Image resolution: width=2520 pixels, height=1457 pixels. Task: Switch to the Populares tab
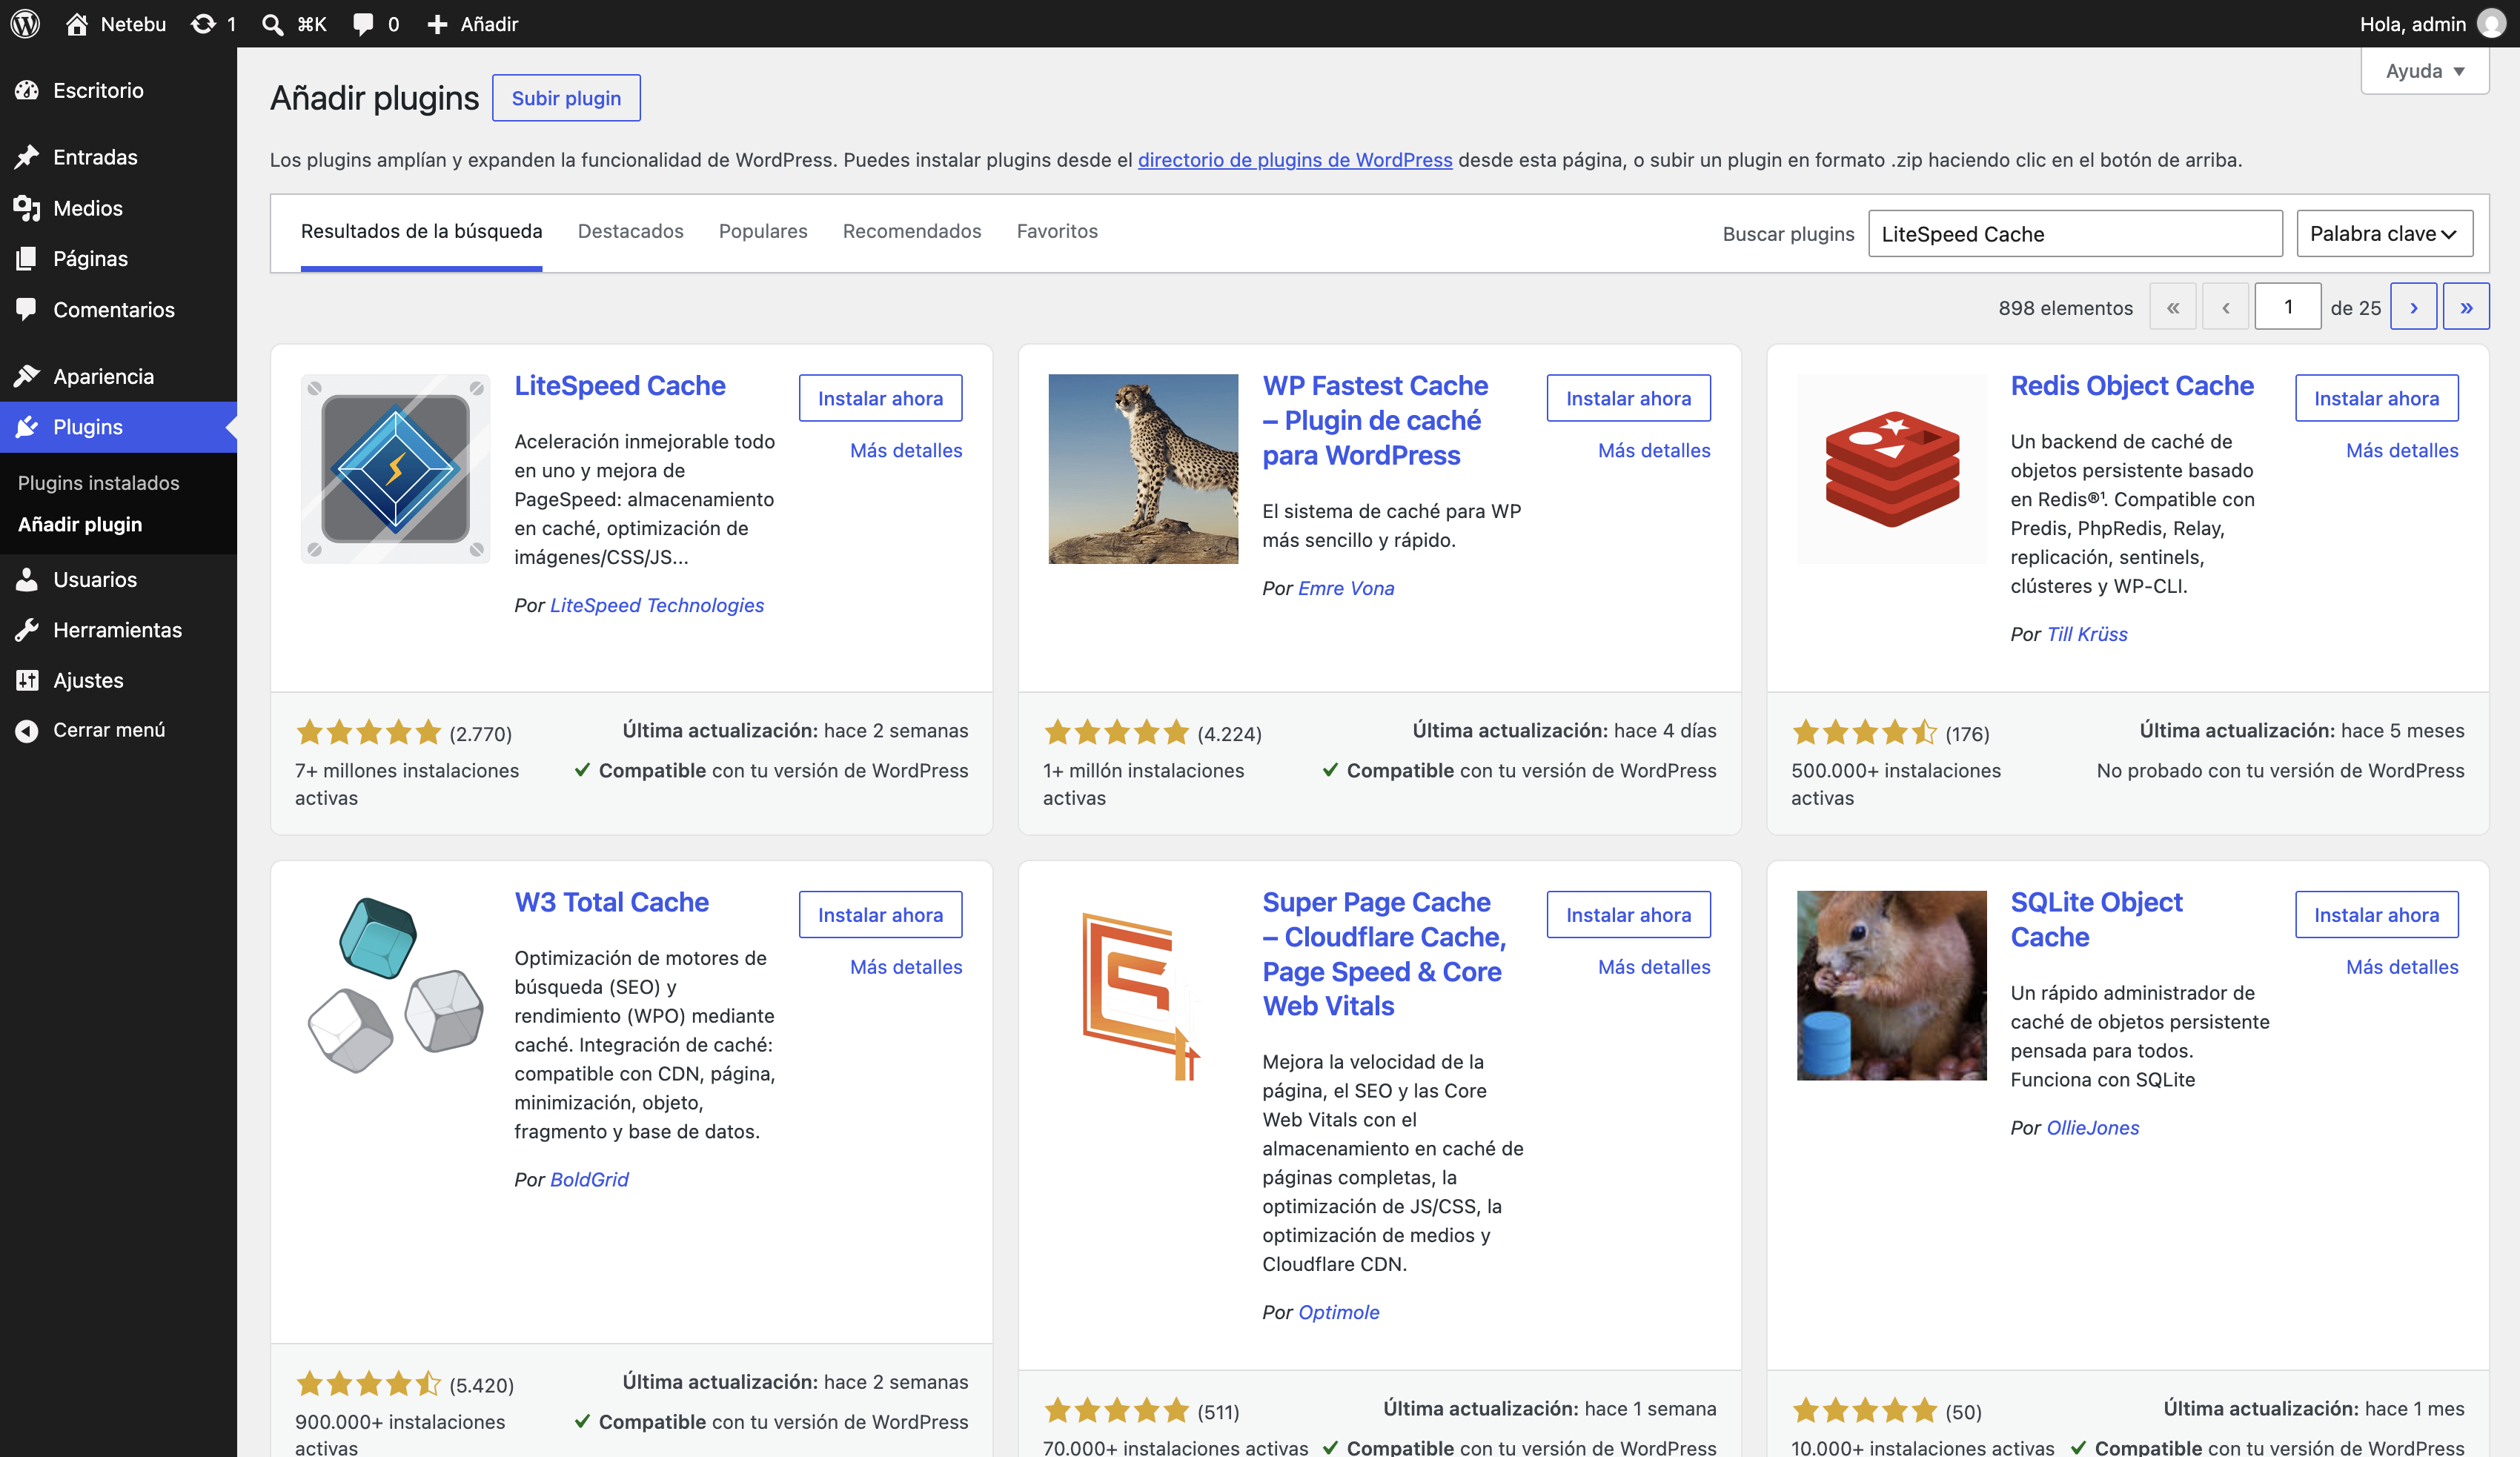(x=763, y=231)
